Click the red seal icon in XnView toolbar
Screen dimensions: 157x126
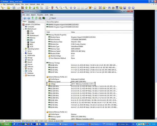click(52, 8)
